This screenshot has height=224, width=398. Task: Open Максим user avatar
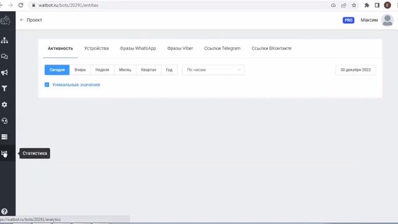[387, 20]
